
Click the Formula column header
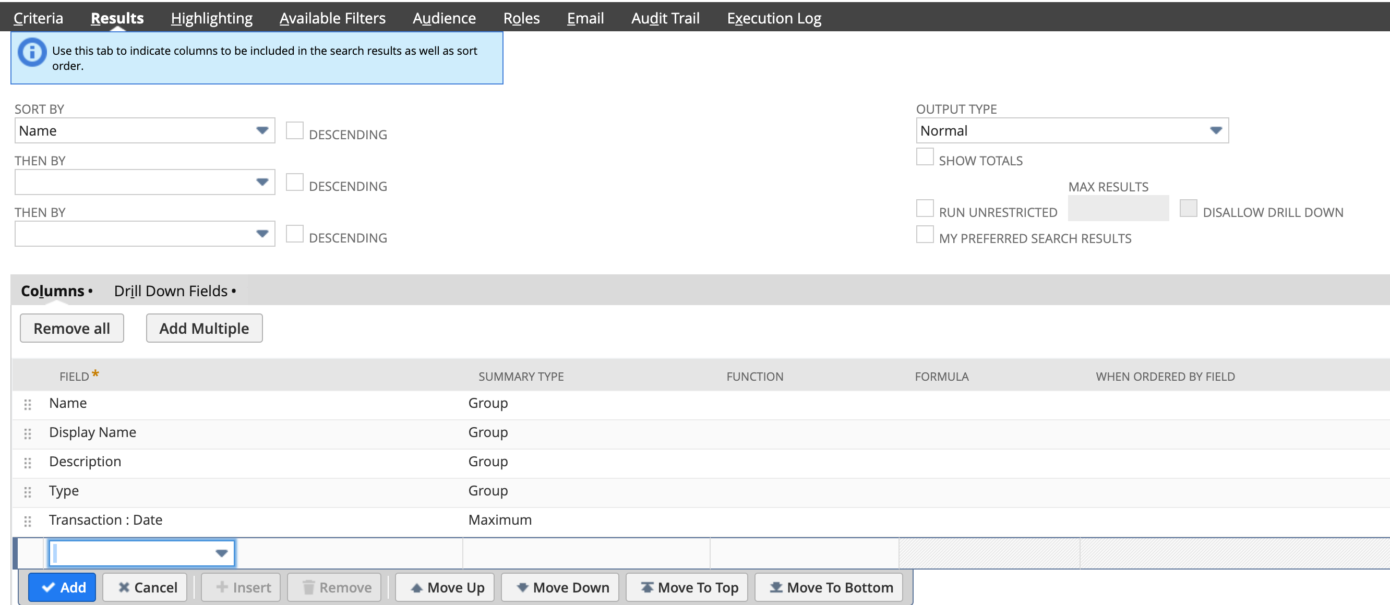tap(942, 377)
